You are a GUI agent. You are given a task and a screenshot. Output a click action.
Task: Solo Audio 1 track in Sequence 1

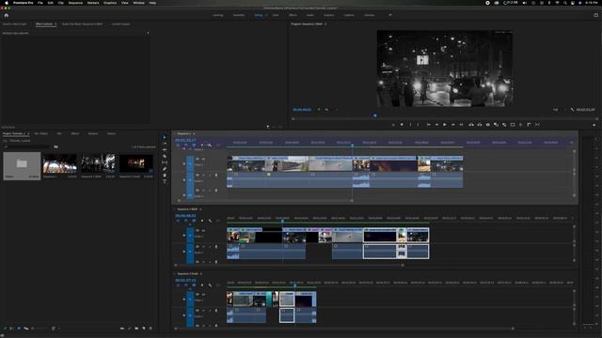point(210,176)
